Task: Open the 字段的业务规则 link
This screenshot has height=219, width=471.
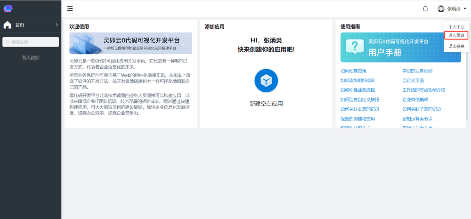Action: click(x=417, y=71)
